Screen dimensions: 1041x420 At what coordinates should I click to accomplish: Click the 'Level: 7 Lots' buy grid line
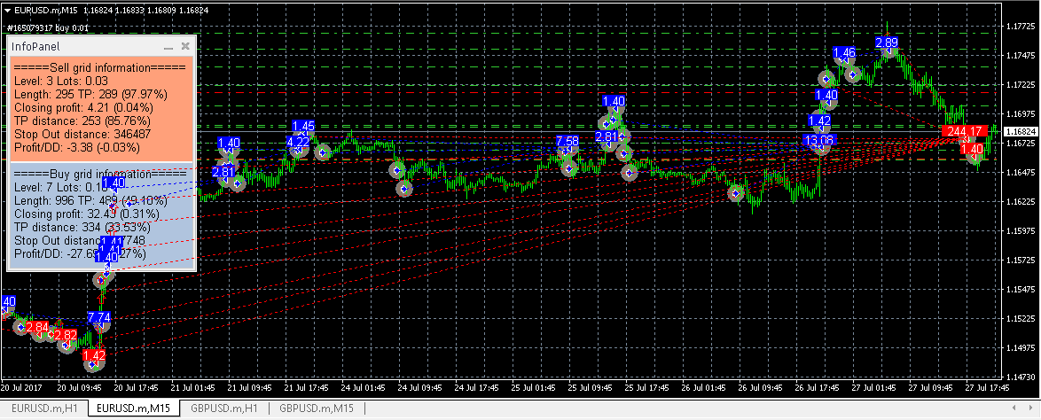coord(62,188)
